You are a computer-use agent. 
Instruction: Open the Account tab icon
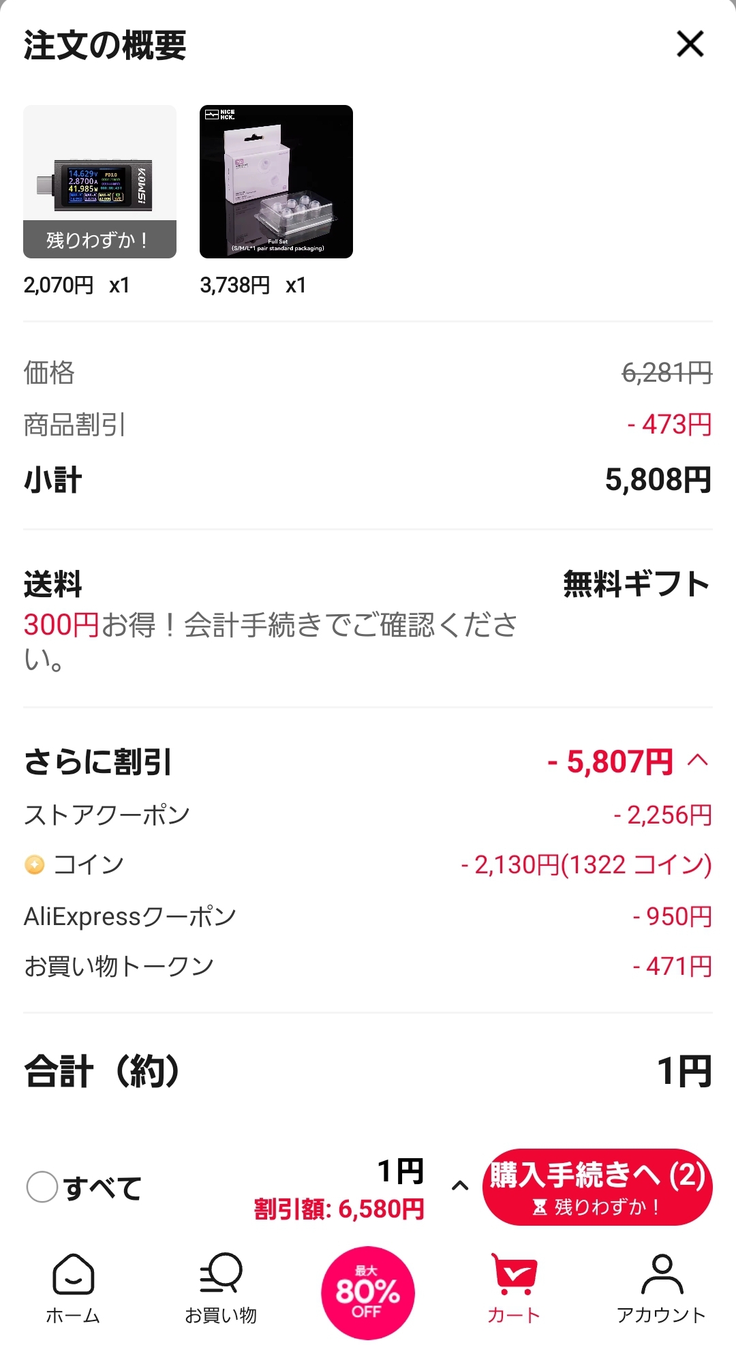click(661, 1273)
